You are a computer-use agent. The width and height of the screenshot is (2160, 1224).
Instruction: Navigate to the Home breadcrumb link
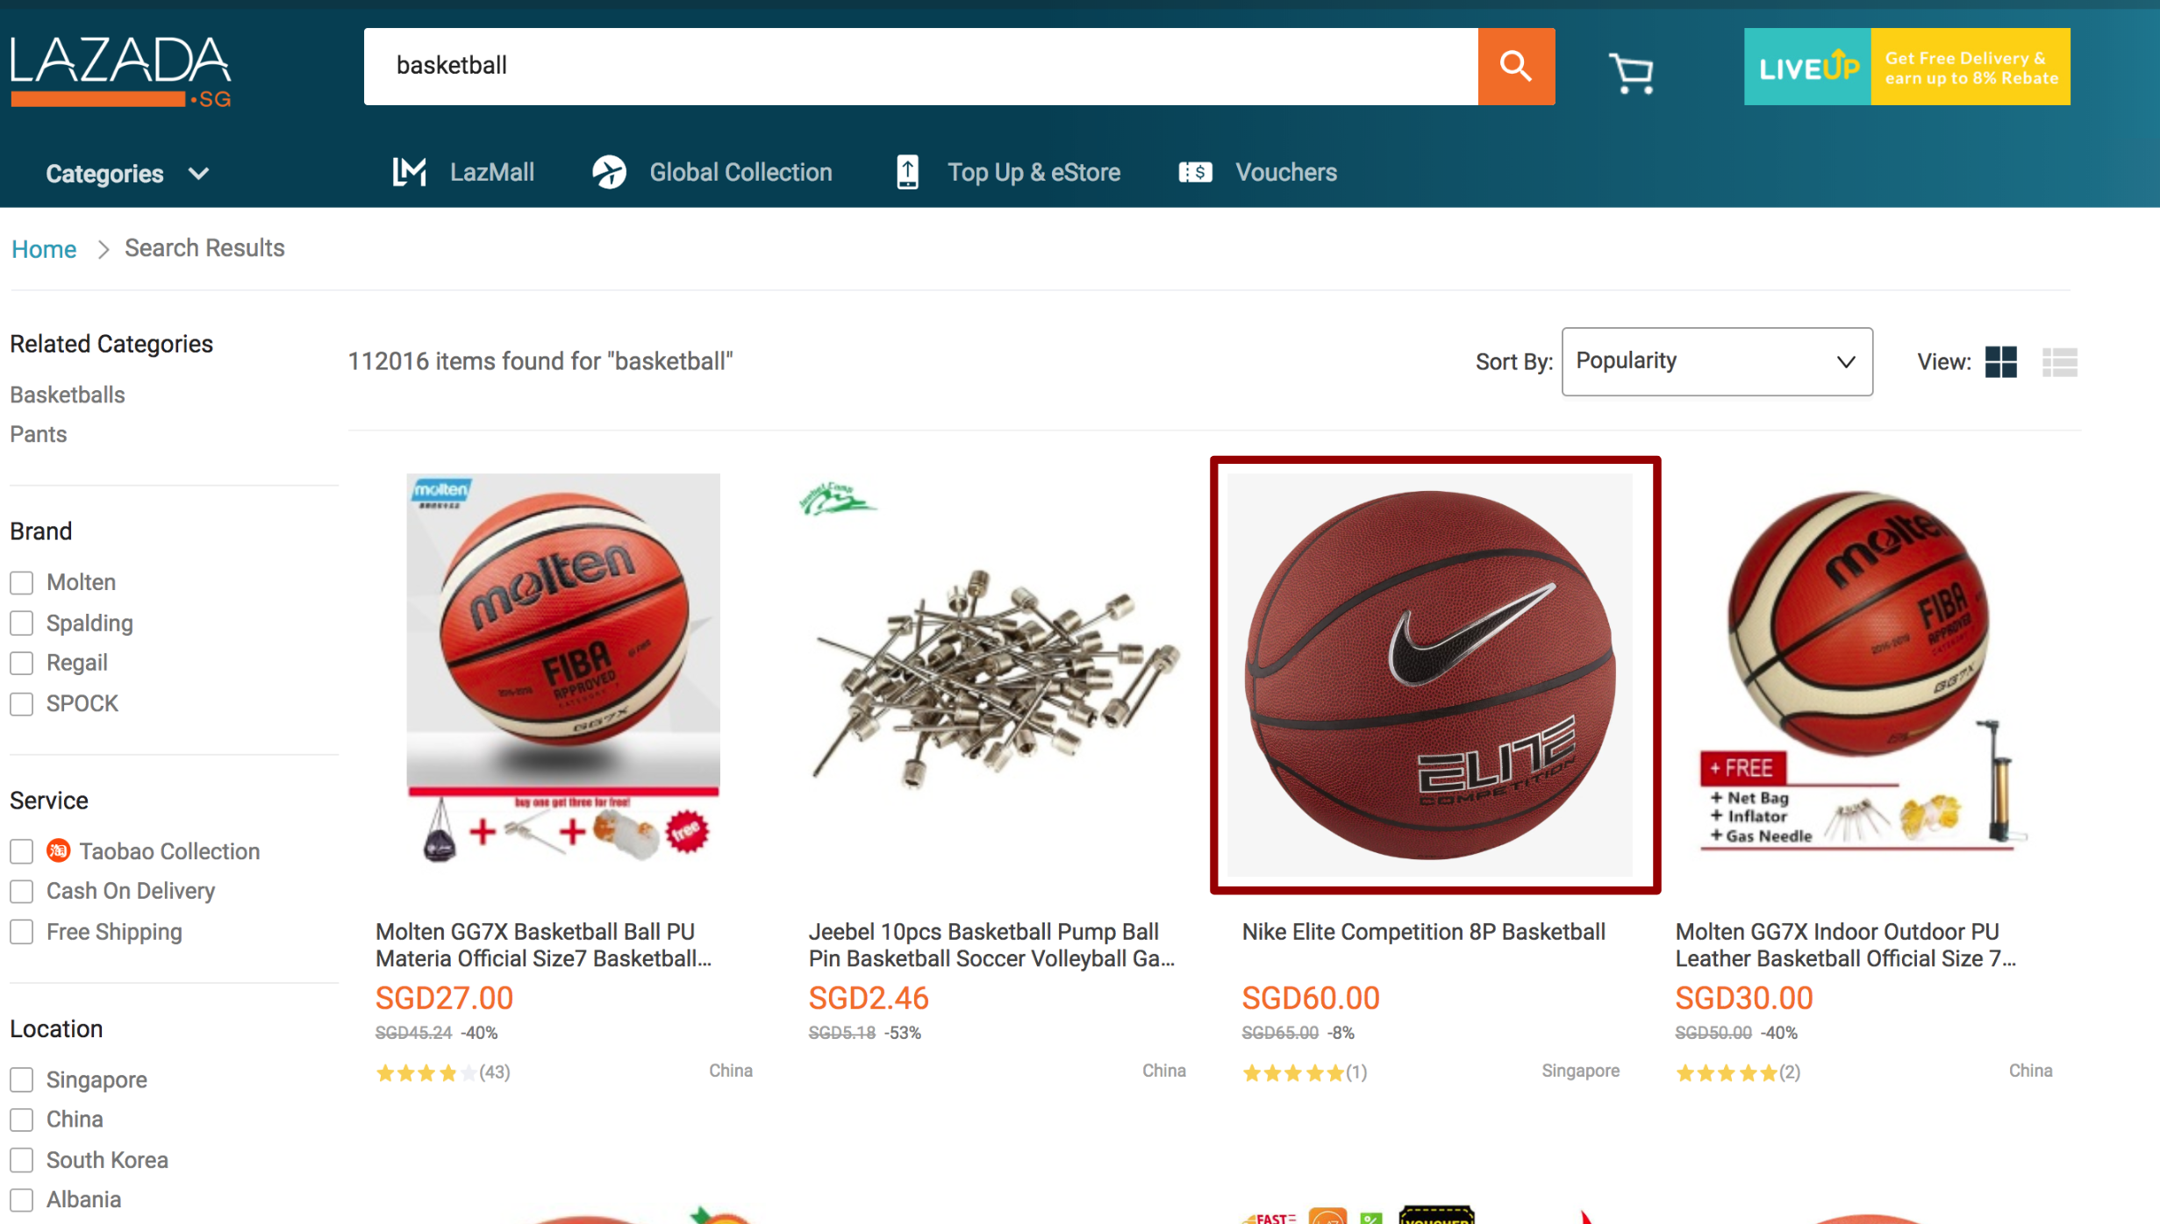(x=43, y=247)
